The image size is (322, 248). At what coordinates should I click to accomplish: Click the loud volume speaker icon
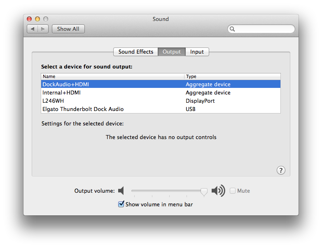point(218,191)
